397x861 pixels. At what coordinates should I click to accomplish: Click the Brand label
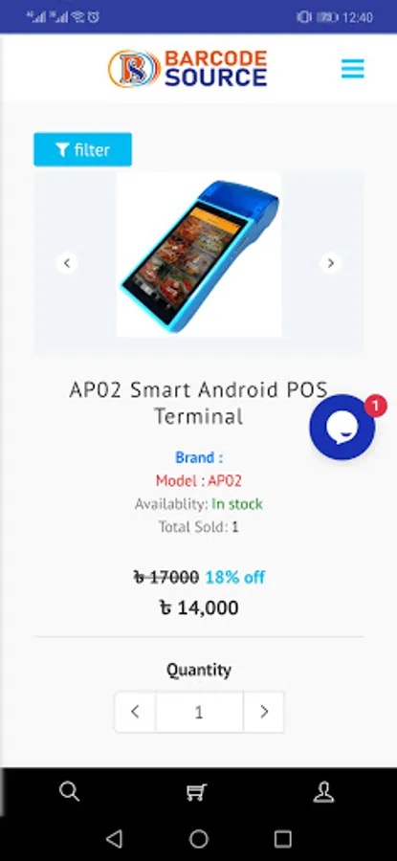[199, 457]
